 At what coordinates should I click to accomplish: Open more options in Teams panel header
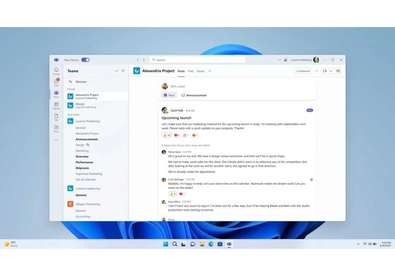point(117,71)
